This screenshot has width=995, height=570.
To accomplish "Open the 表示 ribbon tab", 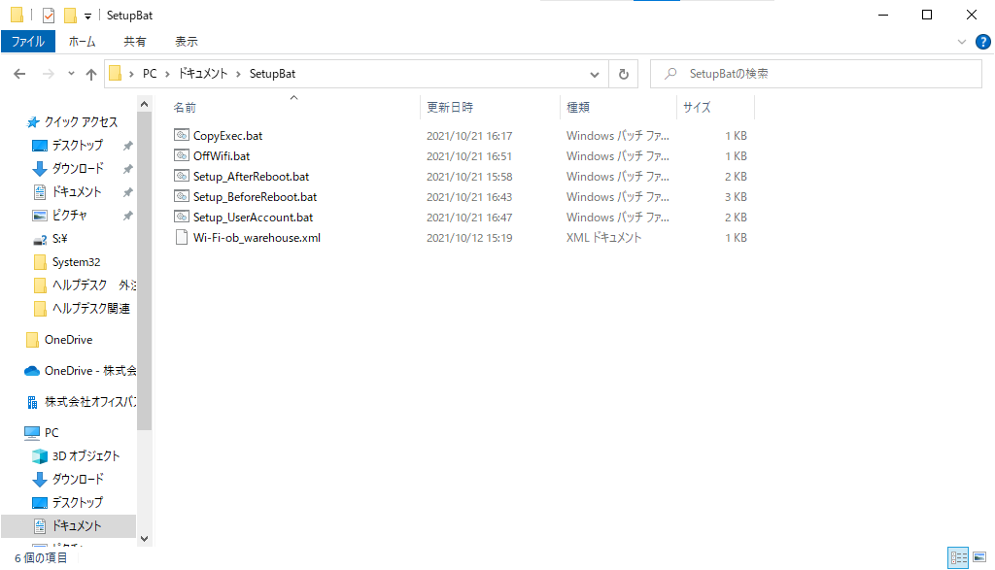I will pos(186,42).
